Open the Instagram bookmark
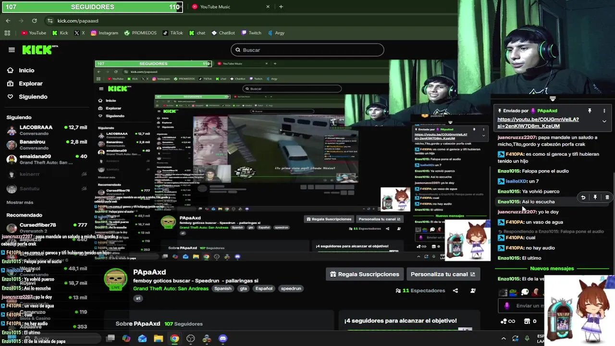Image resolution: width=615 pixels, height=346 pixels. coord(104,33)
